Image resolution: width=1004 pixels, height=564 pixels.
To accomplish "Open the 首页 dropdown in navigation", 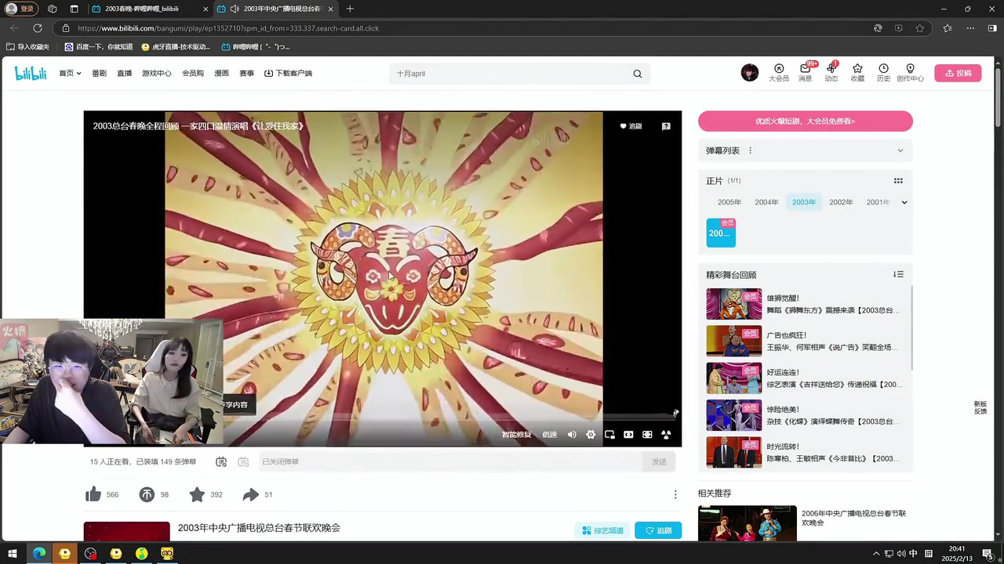I will click(70, 73).
